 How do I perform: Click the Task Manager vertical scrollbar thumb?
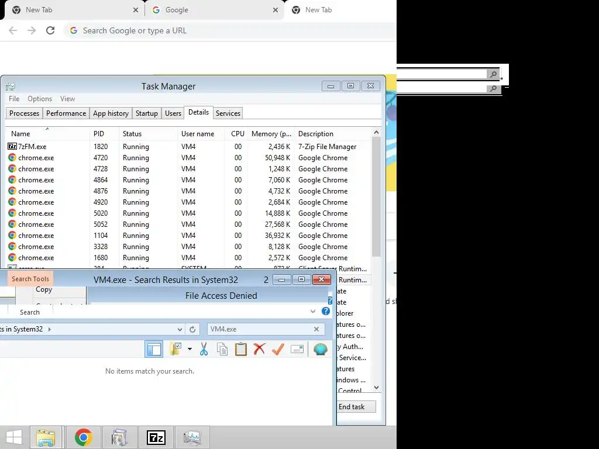pos(376,196)
